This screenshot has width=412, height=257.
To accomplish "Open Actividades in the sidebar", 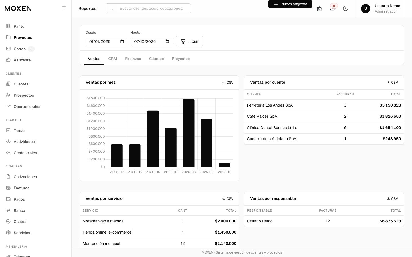I will click(x=35, y=142).
